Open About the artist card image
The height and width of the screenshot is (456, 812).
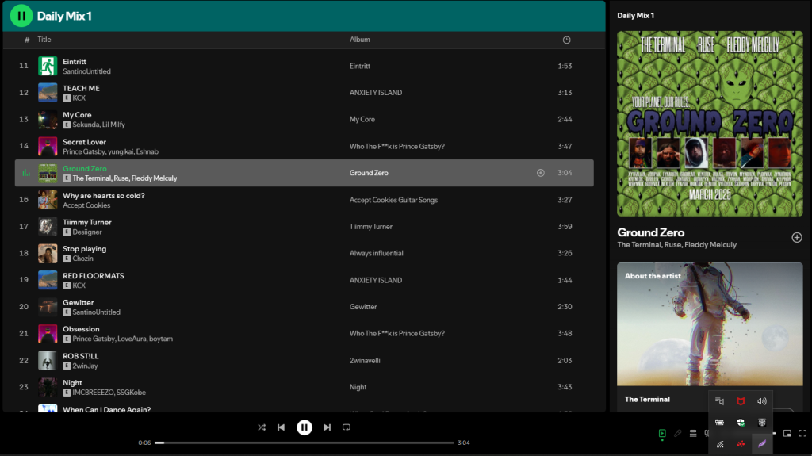coord(710,324)
